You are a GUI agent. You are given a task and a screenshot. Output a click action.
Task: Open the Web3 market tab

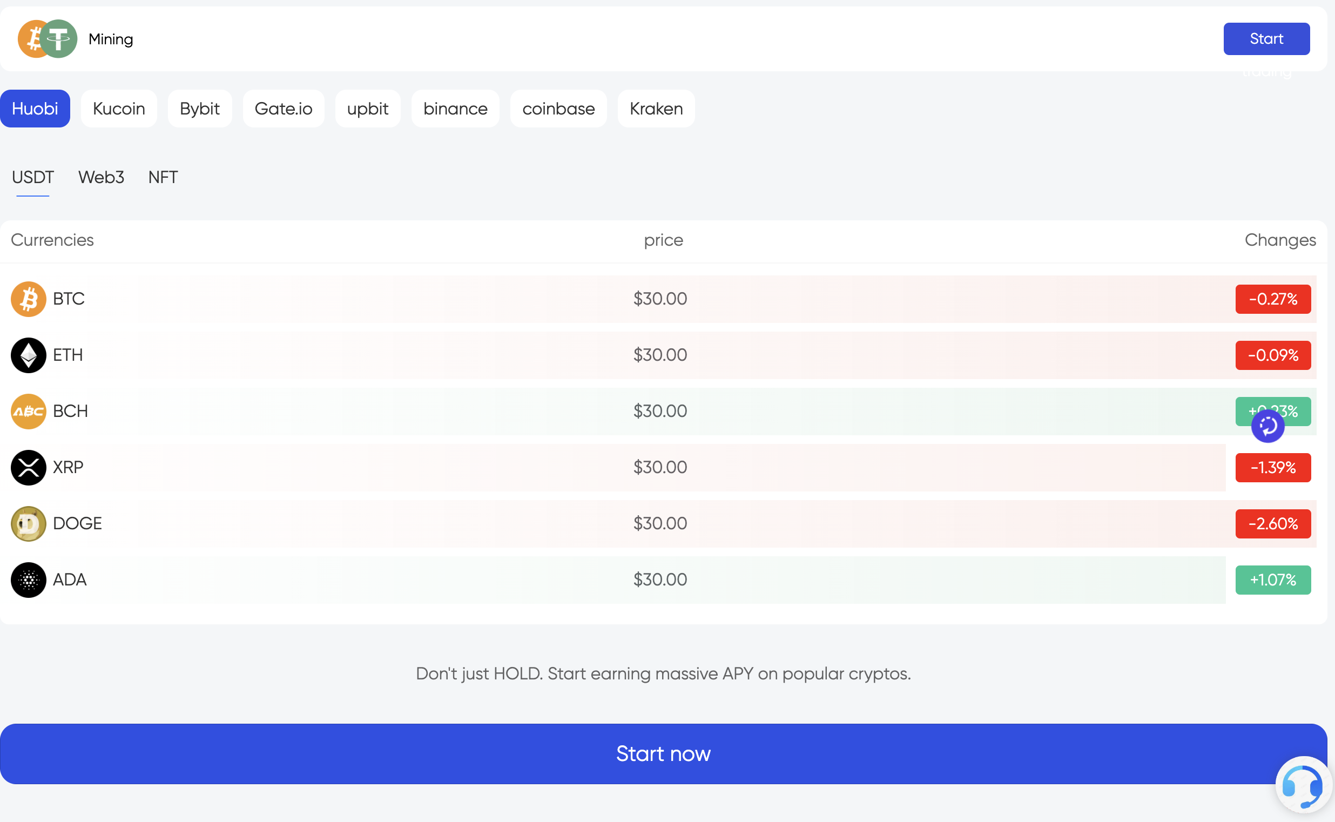(x=101, y=177)
